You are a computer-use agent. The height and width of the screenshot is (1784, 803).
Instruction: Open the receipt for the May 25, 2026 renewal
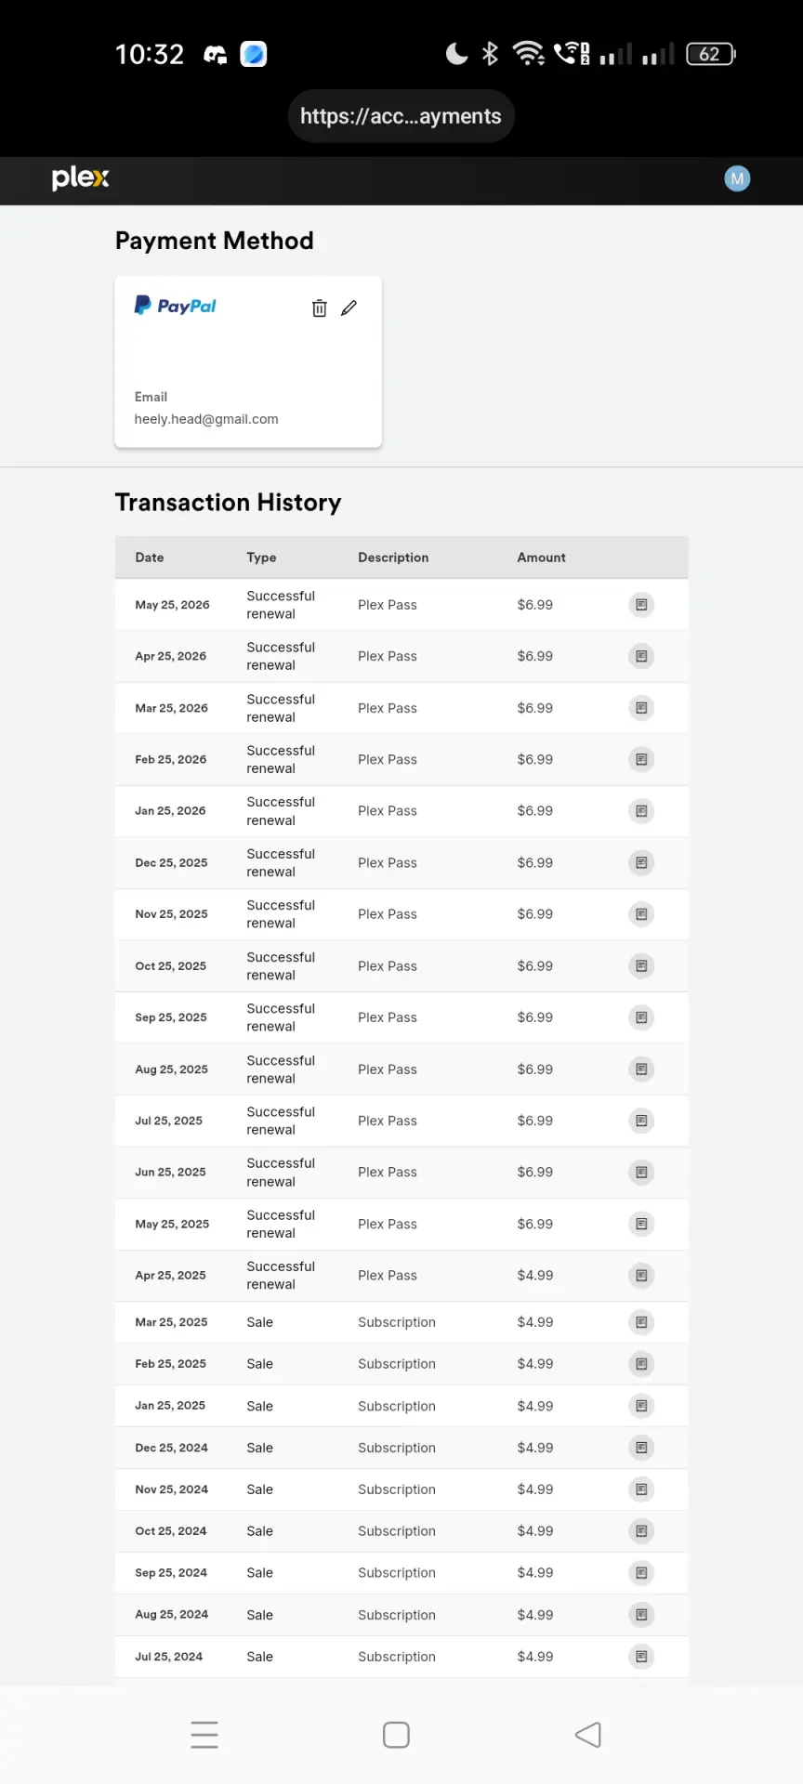641,605
